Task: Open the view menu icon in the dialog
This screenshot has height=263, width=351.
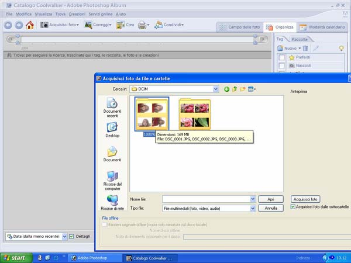Action: point(252,89)
